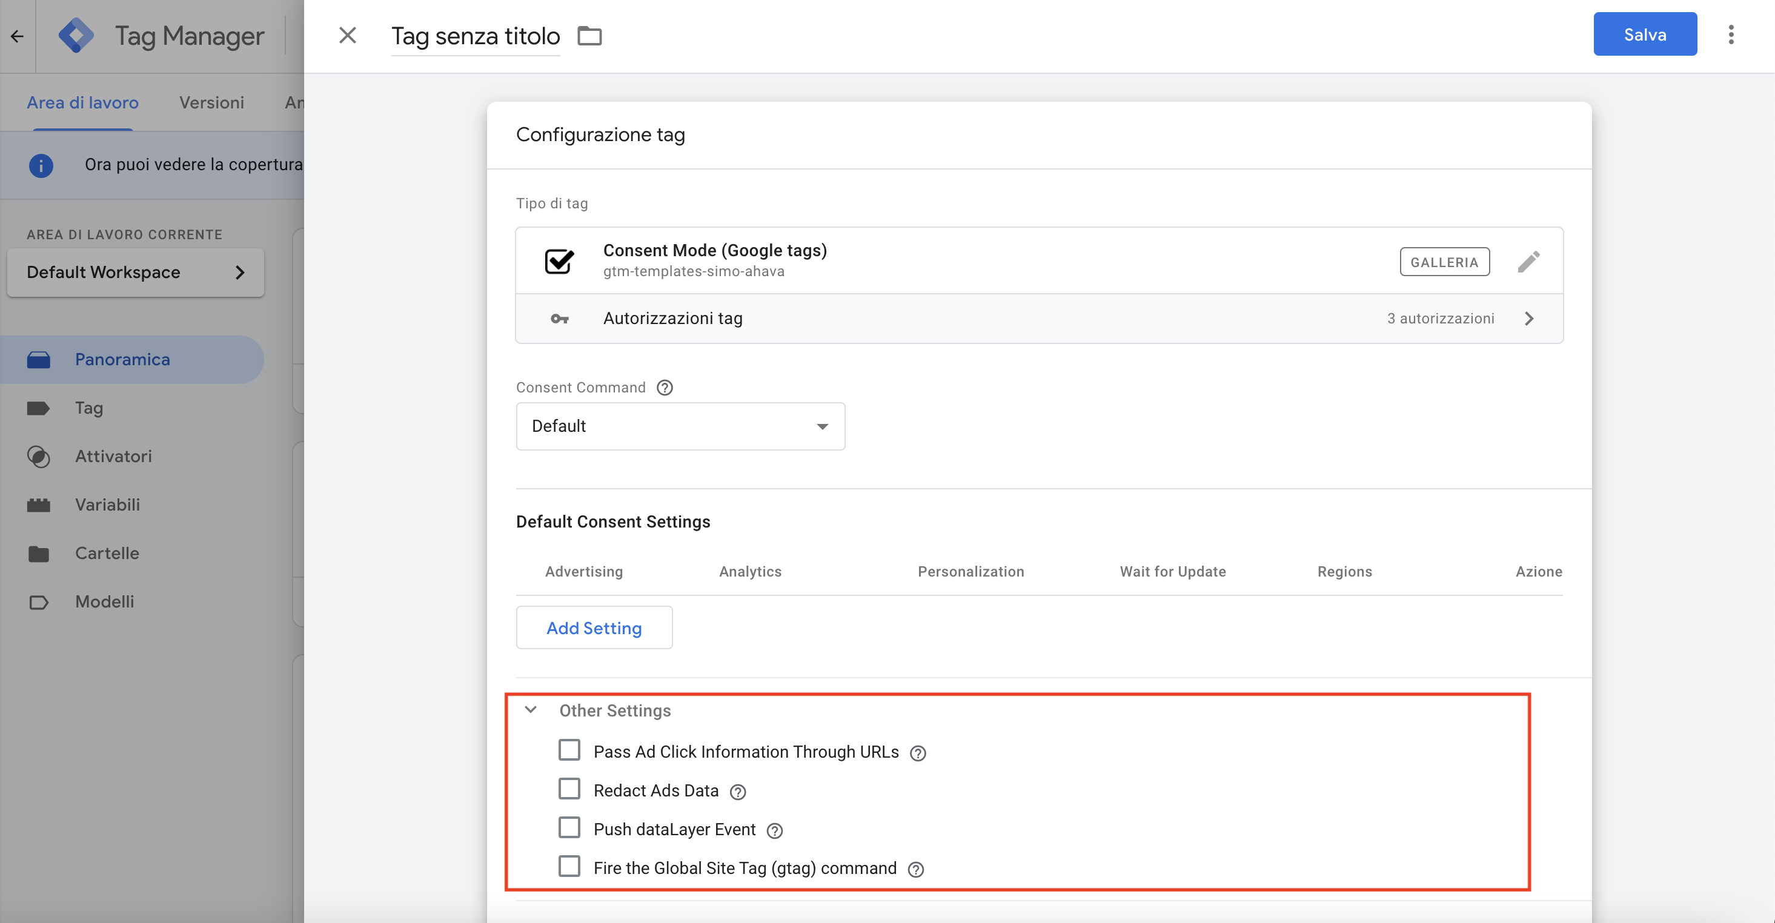1775x923 pixels.
Task: Click the Tag label icon in sidebar
Action: coord(39,408)
